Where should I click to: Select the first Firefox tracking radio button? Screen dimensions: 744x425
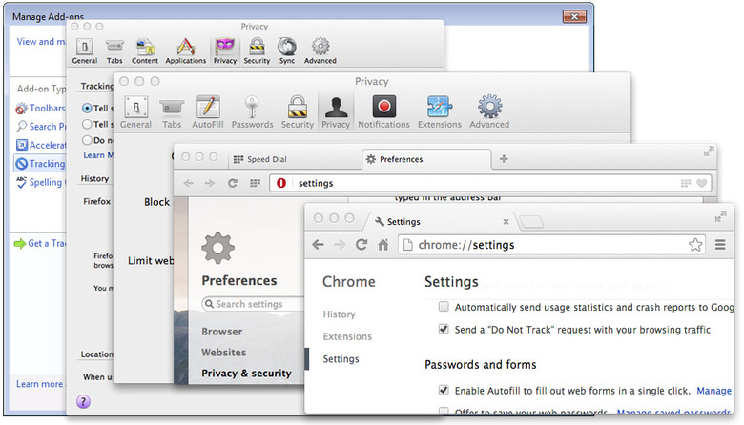point(88,108)
